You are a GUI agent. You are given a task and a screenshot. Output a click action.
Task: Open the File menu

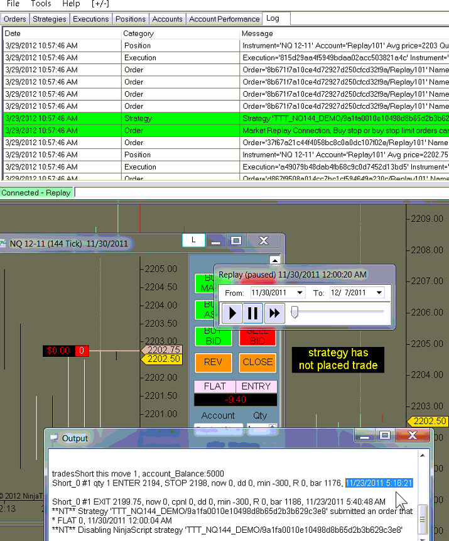[x=13, y=4]
